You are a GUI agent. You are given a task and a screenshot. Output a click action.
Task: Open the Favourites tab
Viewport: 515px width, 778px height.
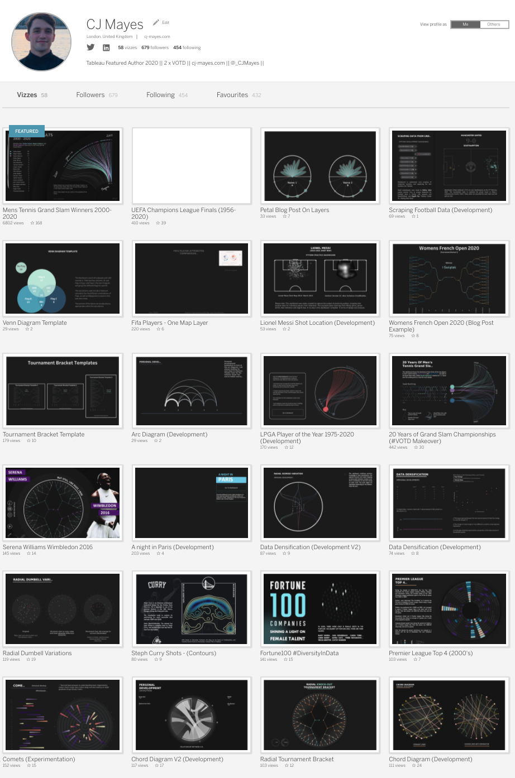232,95
